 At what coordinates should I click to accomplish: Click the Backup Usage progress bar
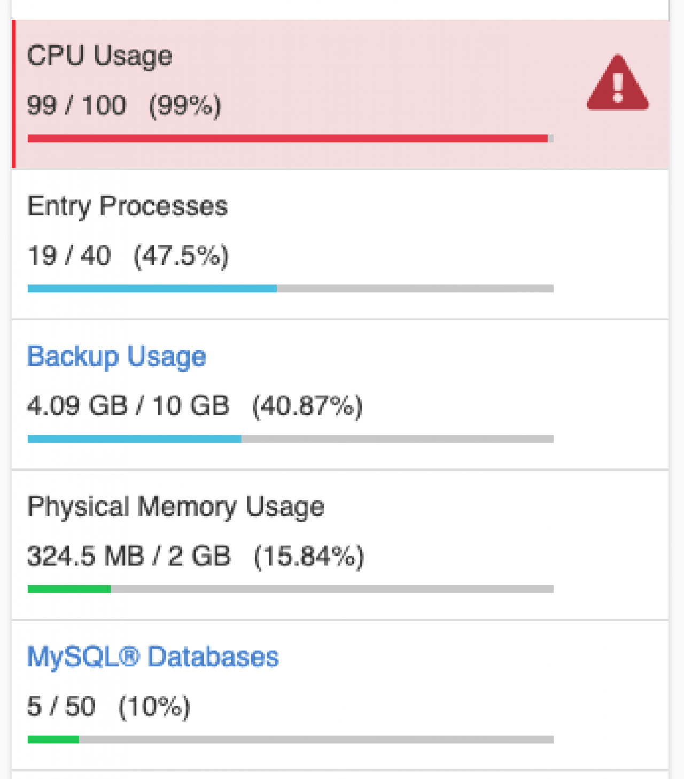coord(290,439)
